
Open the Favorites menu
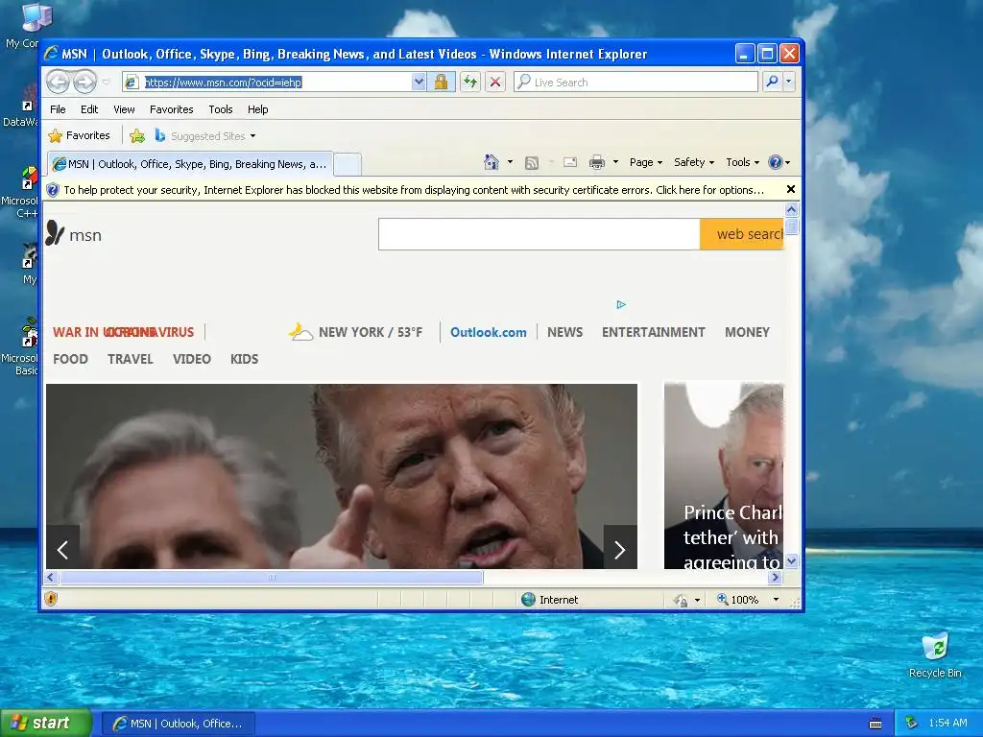(171, 109)
